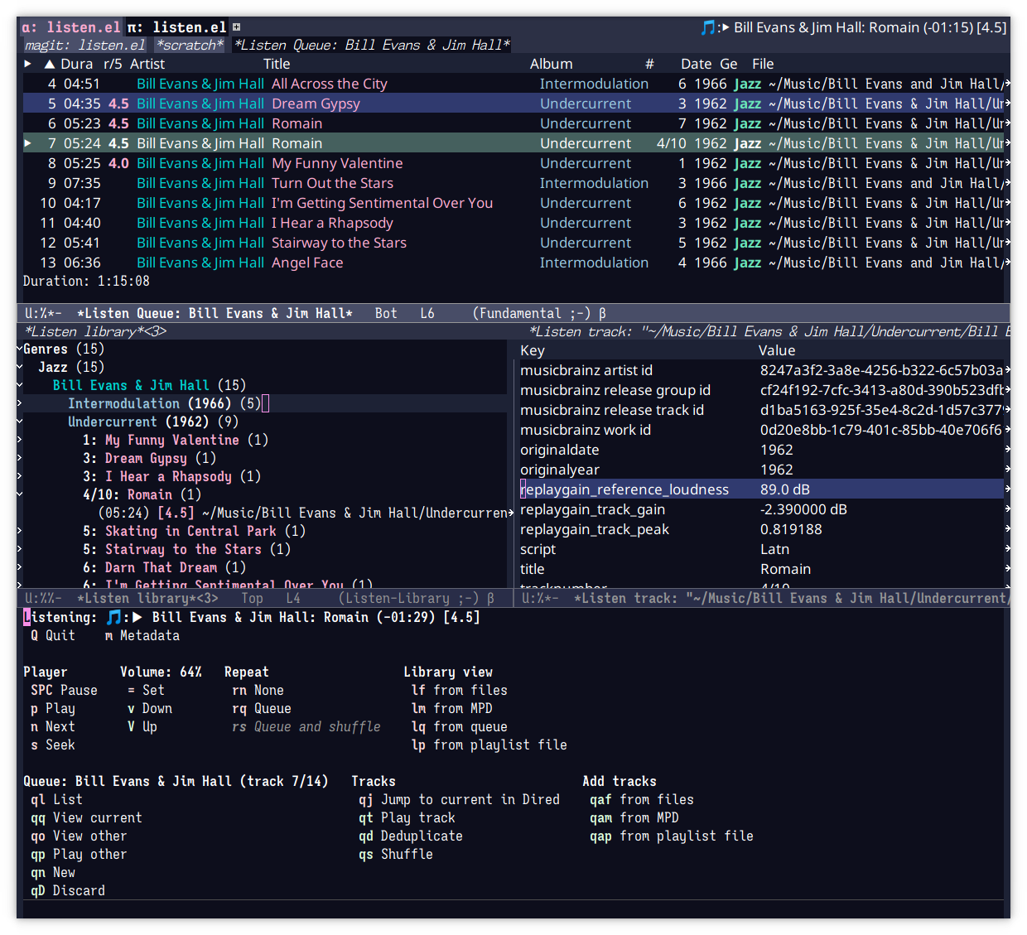Expand the Intermodulation (1966) album

pos(19,403)
